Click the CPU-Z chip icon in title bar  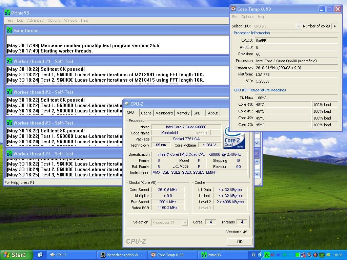point(127,104)
